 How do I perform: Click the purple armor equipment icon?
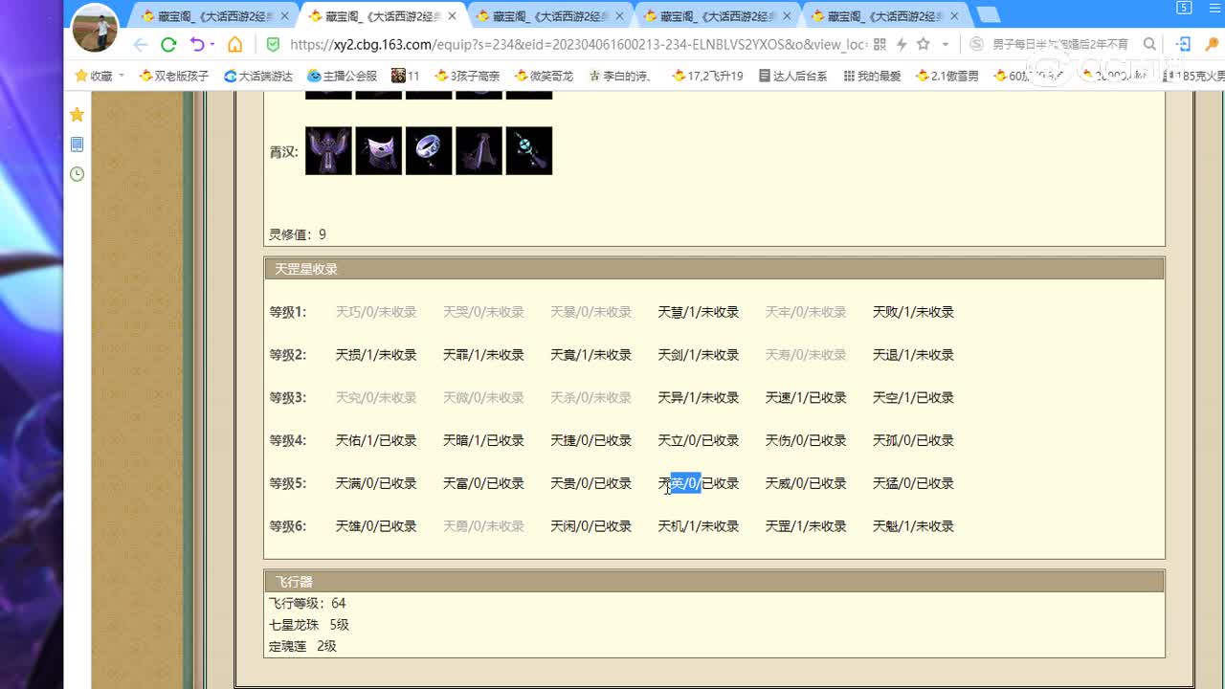[x=328, y=150]
